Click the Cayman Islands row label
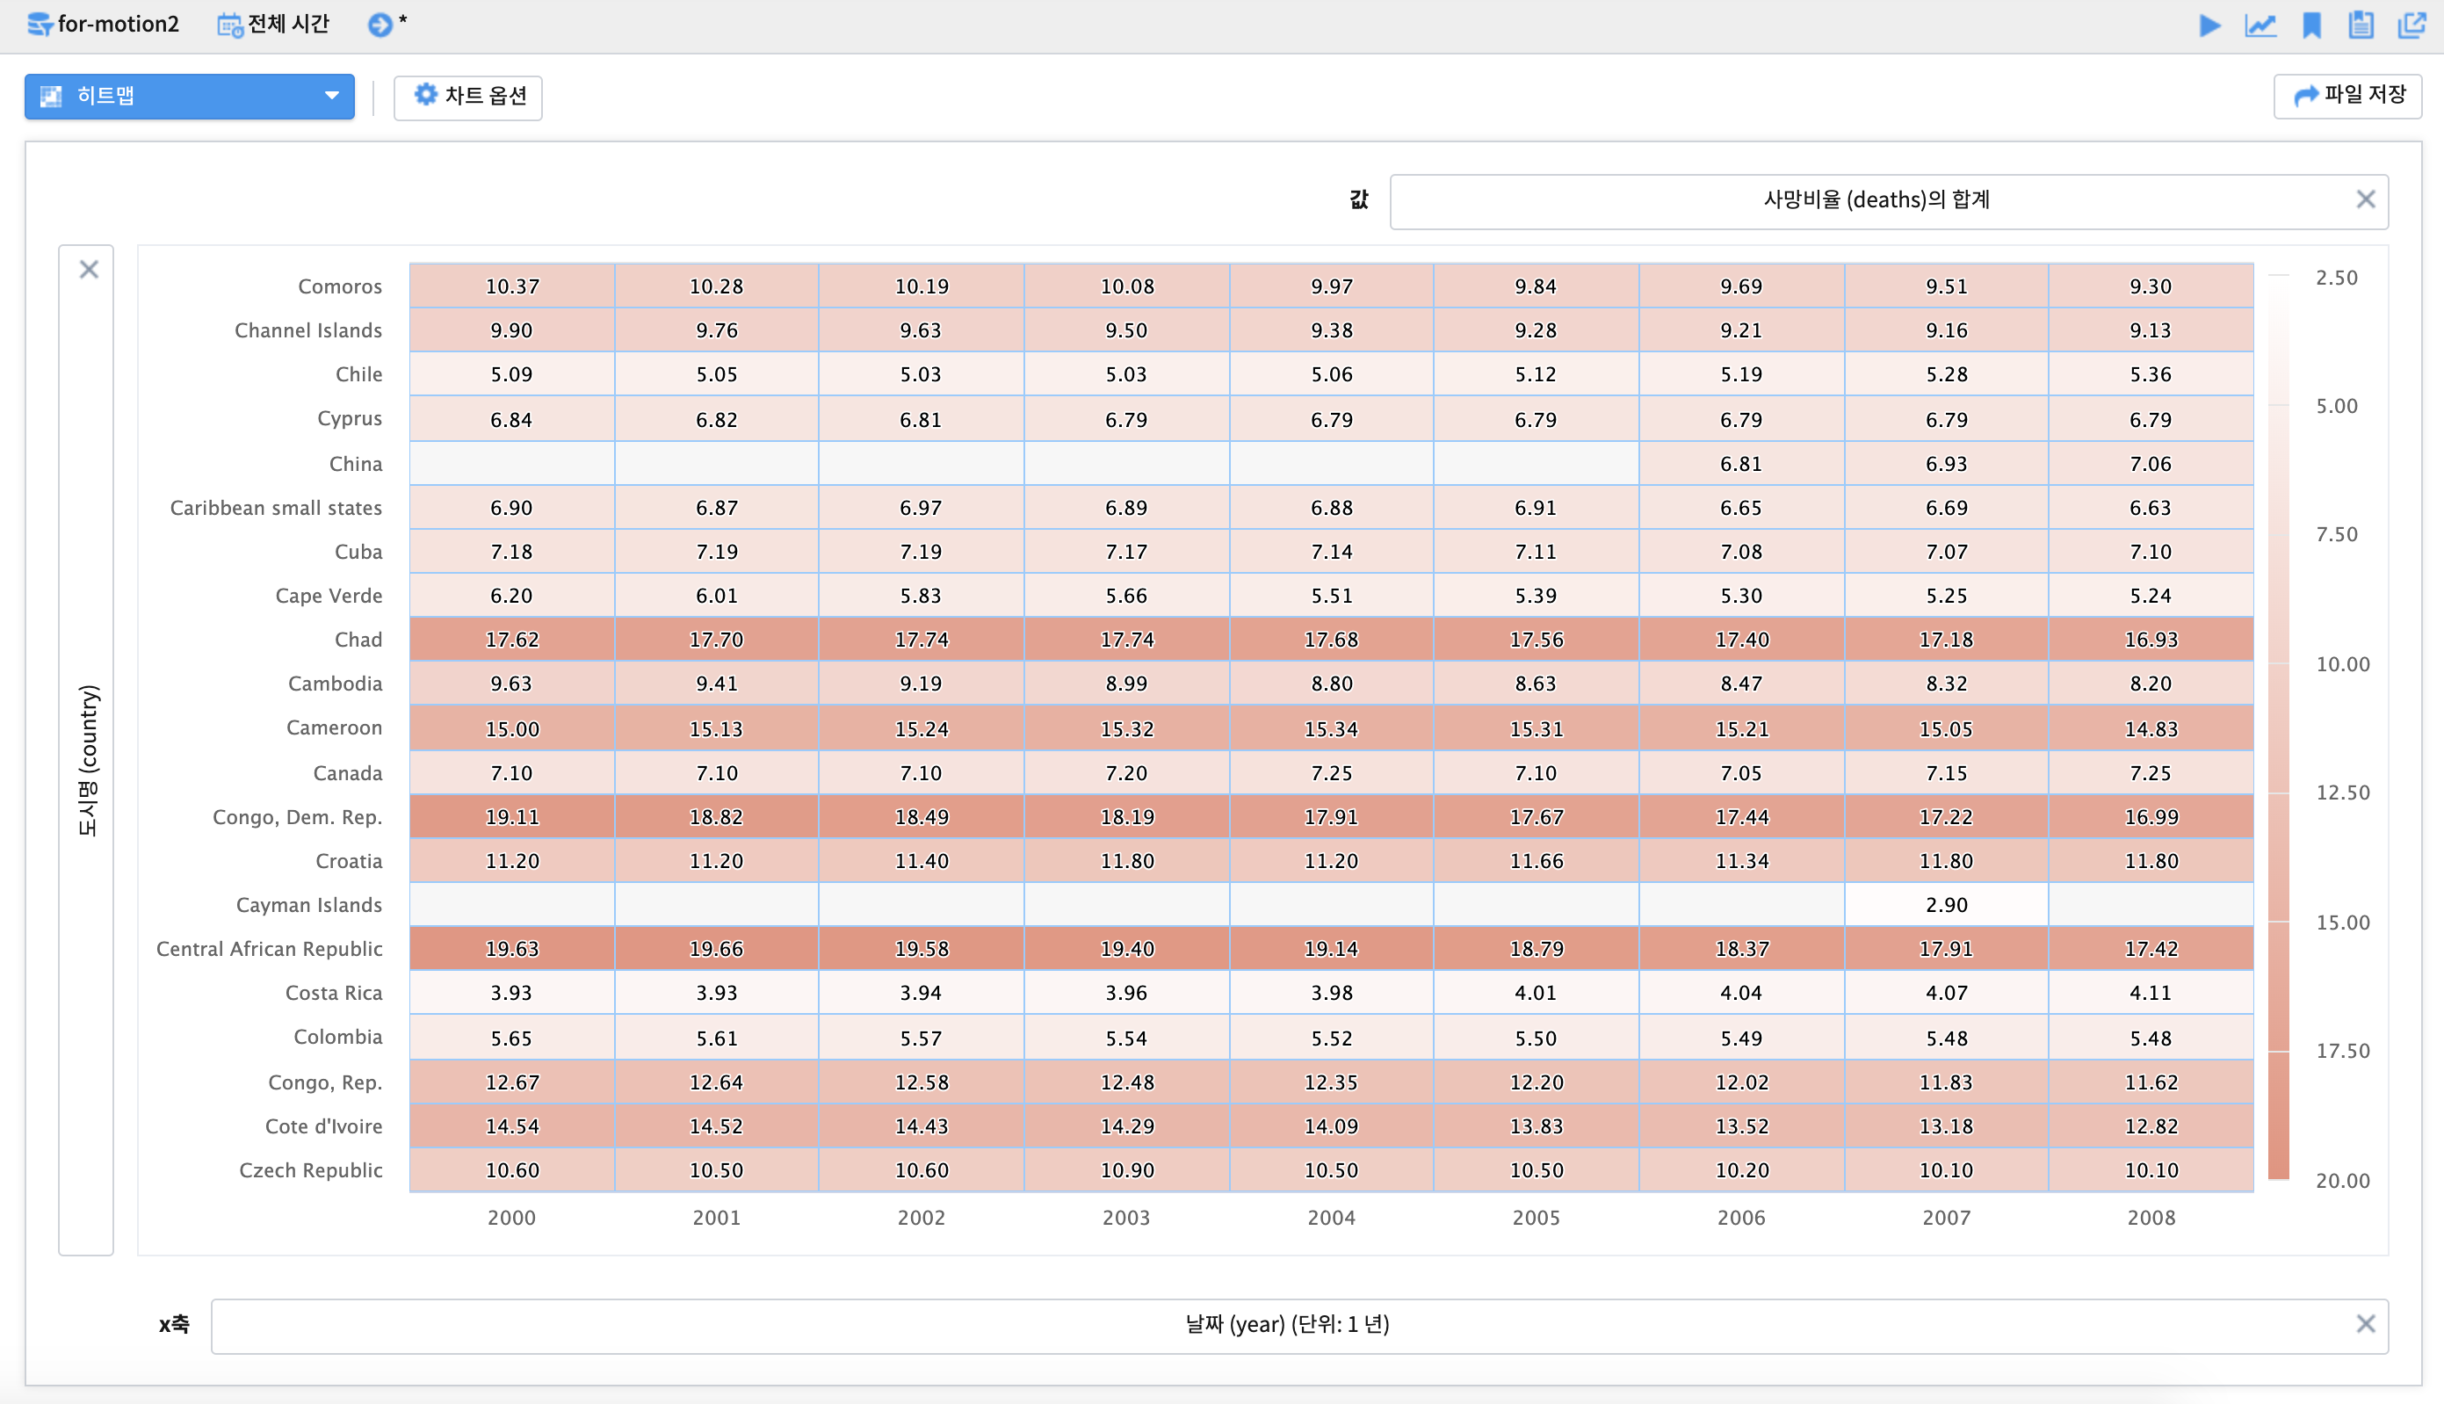The image size is (2444, 1404). pos(308,906)
